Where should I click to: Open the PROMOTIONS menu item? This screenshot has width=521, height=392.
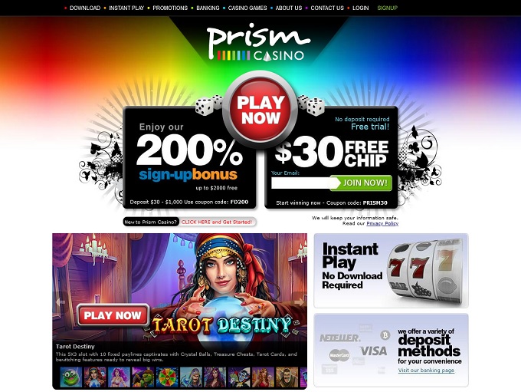(170, 8)
